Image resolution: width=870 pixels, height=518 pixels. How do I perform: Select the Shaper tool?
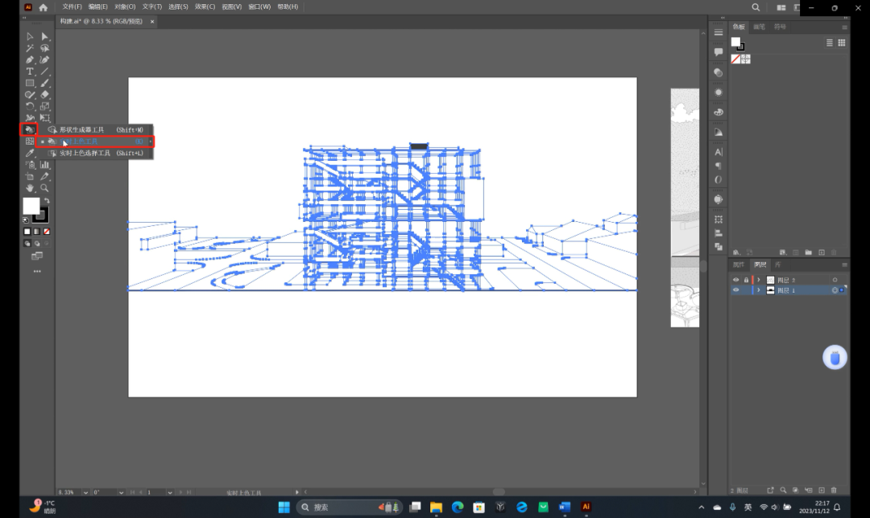(x=30, y=95)
